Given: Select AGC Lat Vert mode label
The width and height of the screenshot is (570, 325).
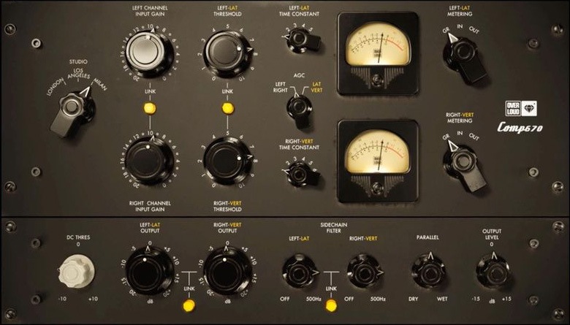Looking at the screenshot, I should (316, 87).
